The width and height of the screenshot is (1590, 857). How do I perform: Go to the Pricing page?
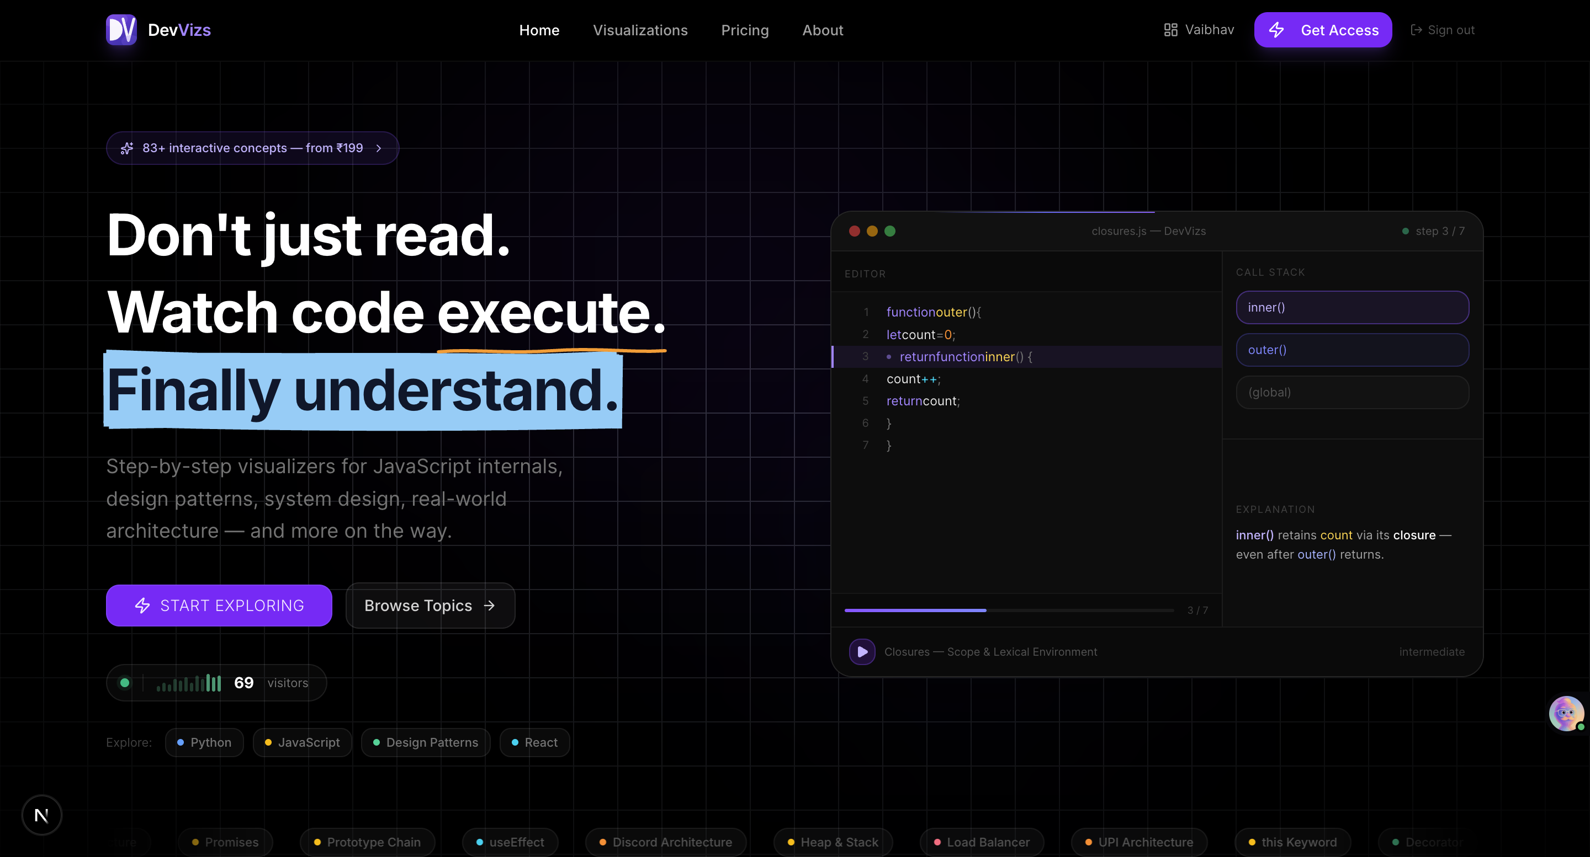(x=744, y=30)
